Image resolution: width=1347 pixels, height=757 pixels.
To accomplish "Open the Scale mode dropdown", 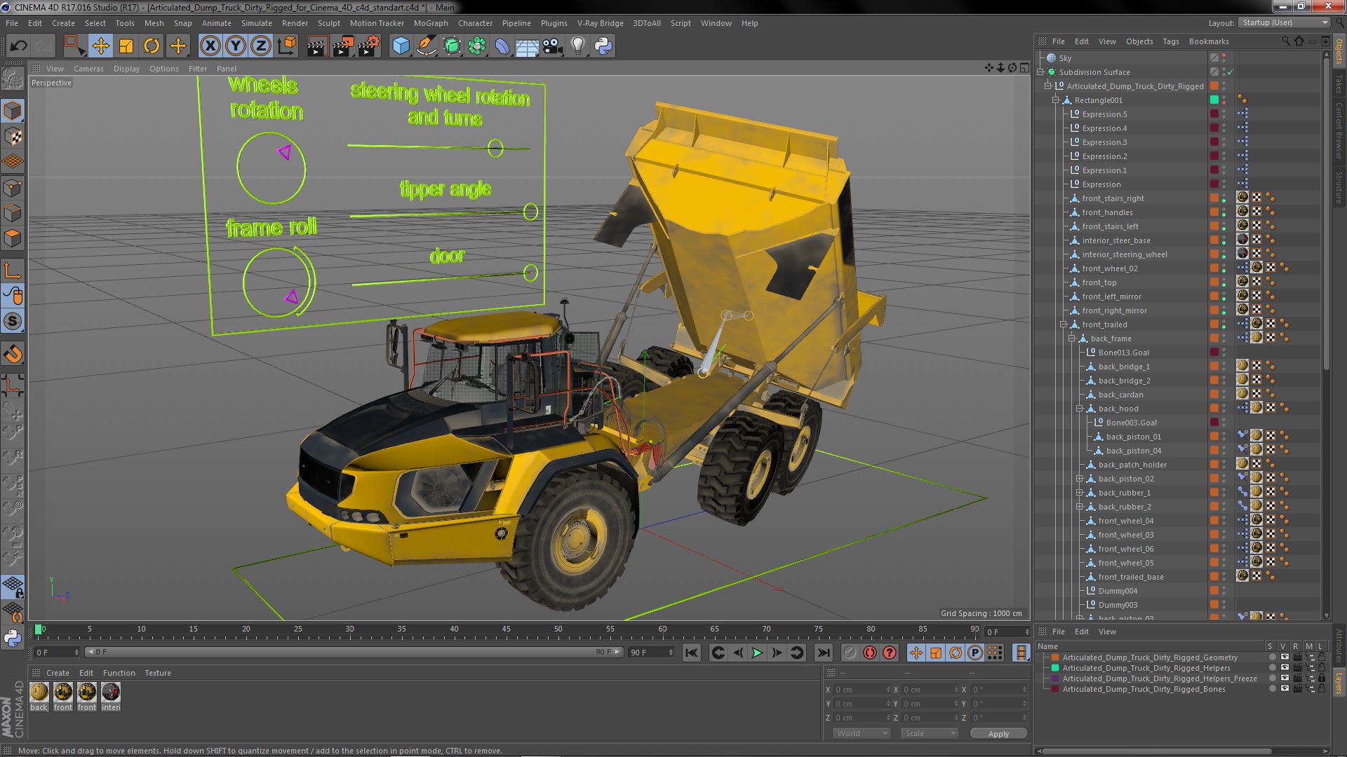I will tap(930, 733).
